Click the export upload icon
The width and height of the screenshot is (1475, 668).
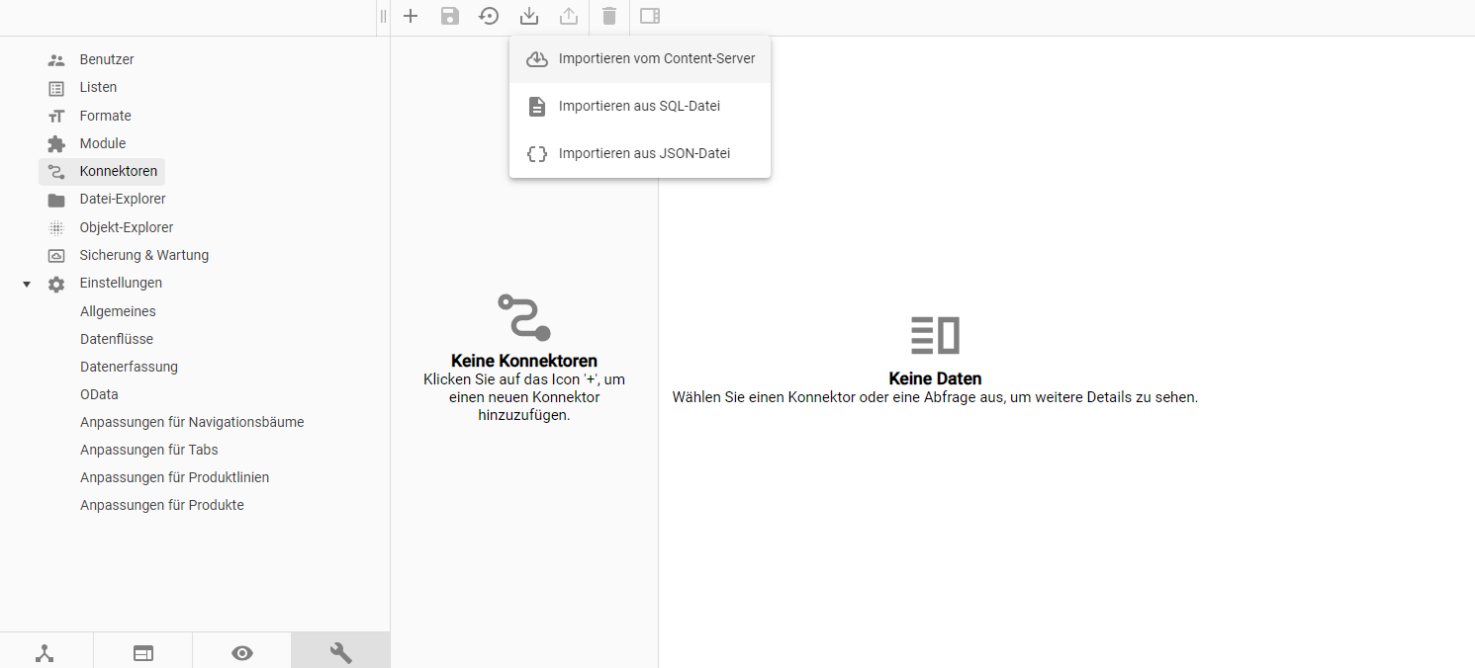point(569,16)
